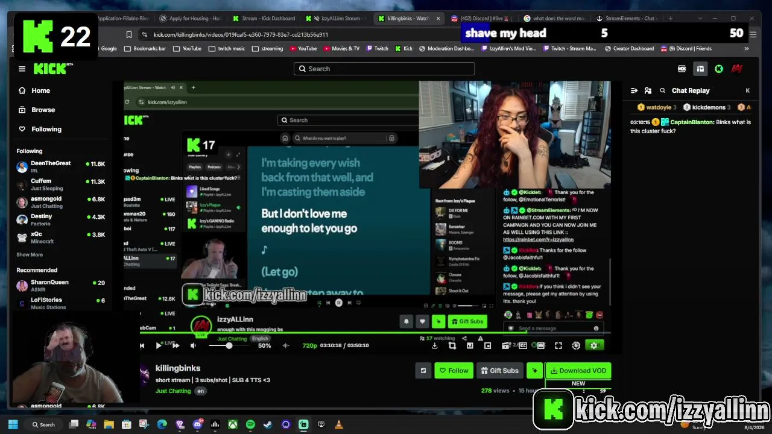The width and height of the screenshot is (772, 434).
Task: Expand Show More under Following
Action: (x=30, y=255)
